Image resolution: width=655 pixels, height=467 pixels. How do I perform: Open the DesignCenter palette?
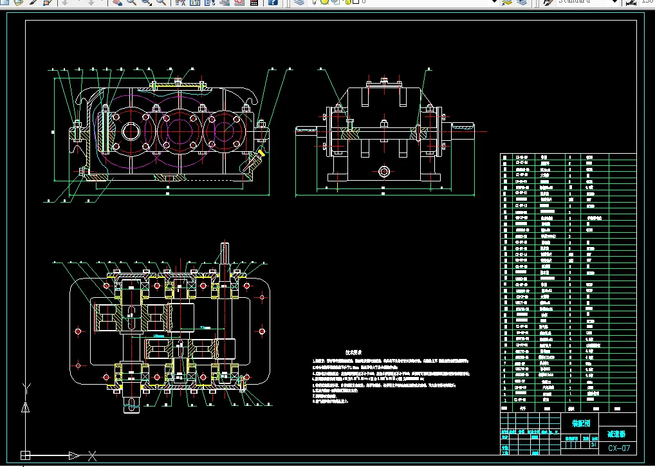(194, 2)
